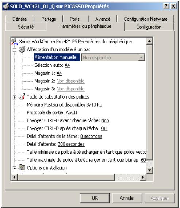Close the Propriétés dialog window
The width and height of the screenshot is (180, 208).
(x=173, y=6)
